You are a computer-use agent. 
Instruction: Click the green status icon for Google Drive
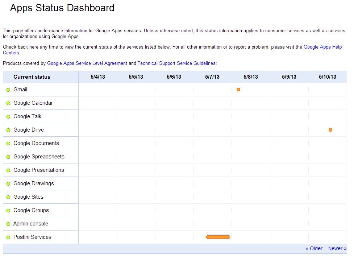pos(8,130)
